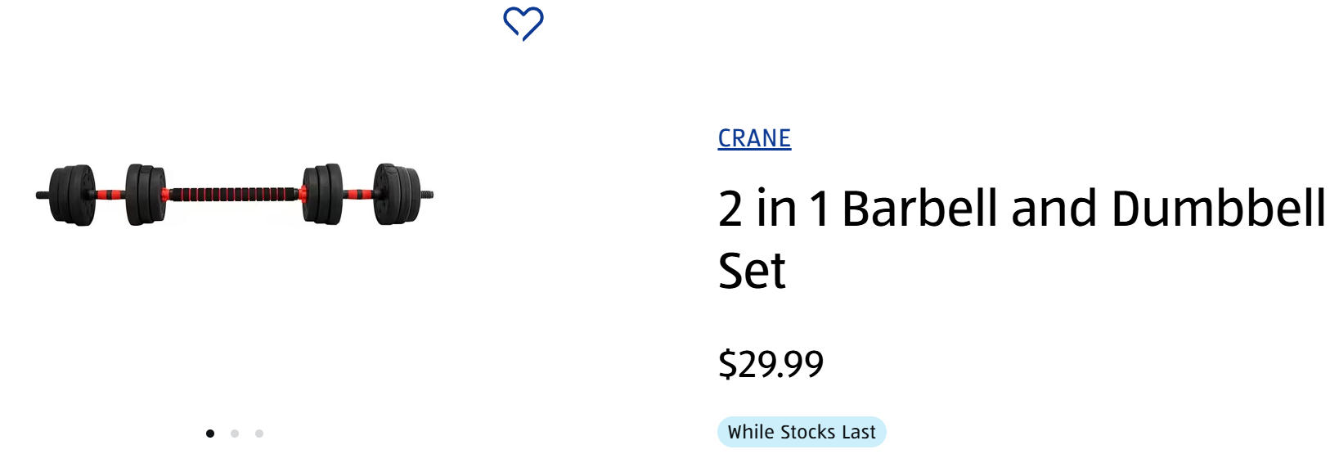1330x454 pixels.
Task: Click the inner left weight plate stack
Action: point(146,194)
